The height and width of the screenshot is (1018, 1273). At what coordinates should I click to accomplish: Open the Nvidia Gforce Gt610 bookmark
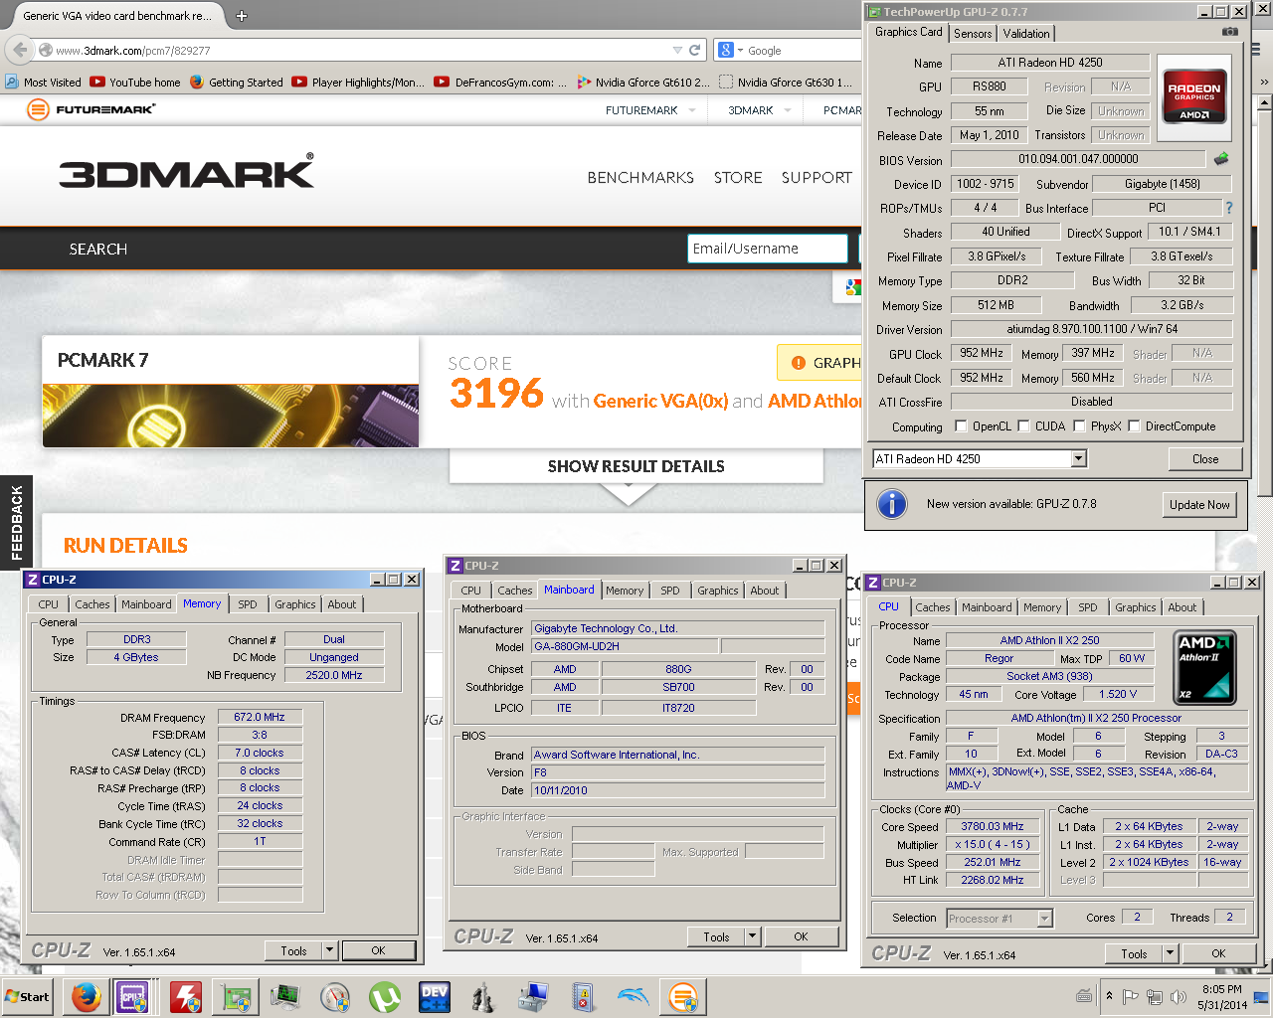[643, 83]
